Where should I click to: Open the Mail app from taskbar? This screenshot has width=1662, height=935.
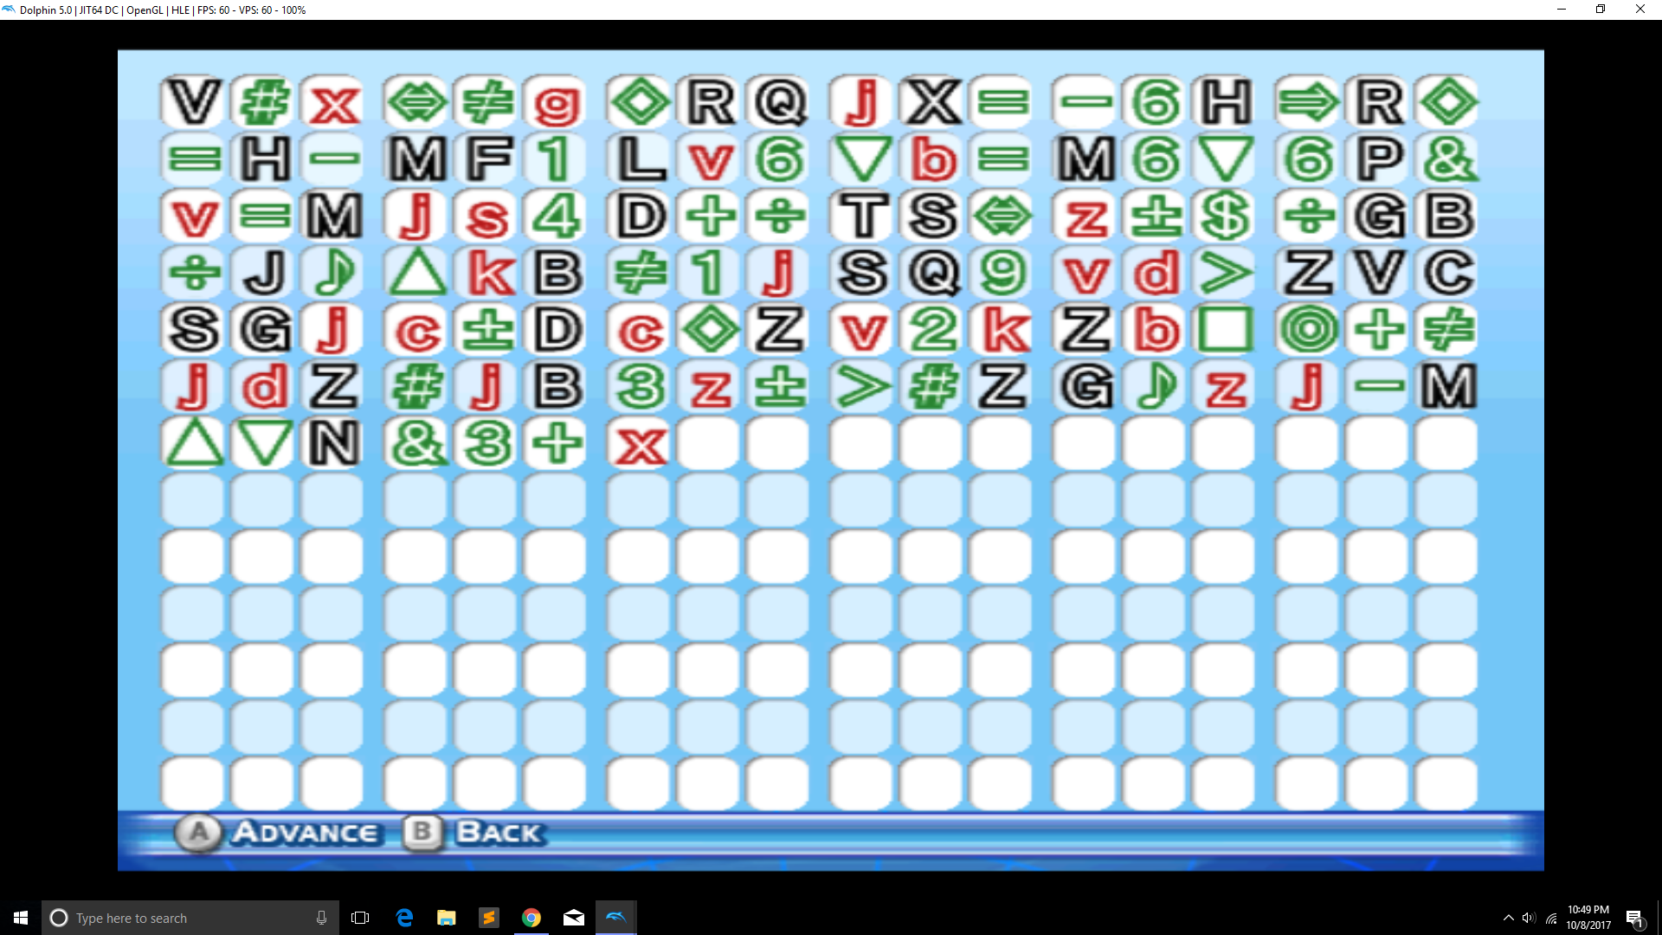[x=574, y=918]
